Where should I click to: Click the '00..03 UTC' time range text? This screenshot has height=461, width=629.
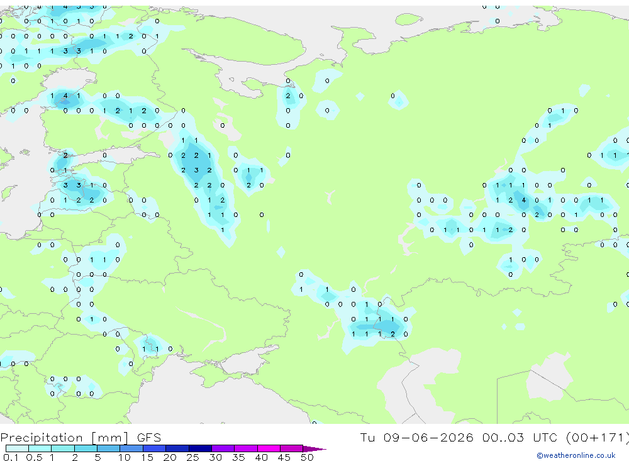click(x=520, y=437)
